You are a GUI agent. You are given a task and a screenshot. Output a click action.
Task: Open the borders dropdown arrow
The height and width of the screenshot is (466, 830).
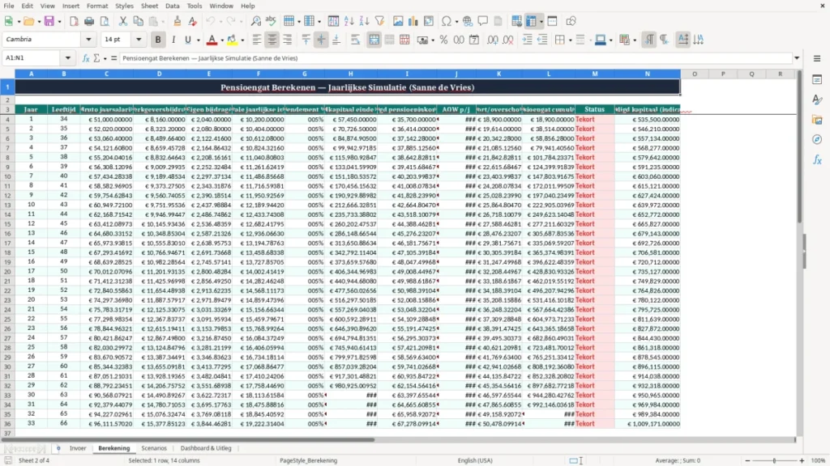pyautogui.click(x=570, y=40)
